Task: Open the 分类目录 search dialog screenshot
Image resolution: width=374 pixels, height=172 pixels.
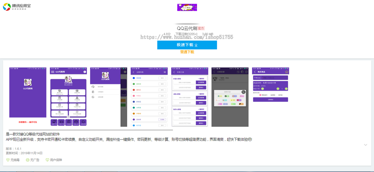Action: (230, 97)
